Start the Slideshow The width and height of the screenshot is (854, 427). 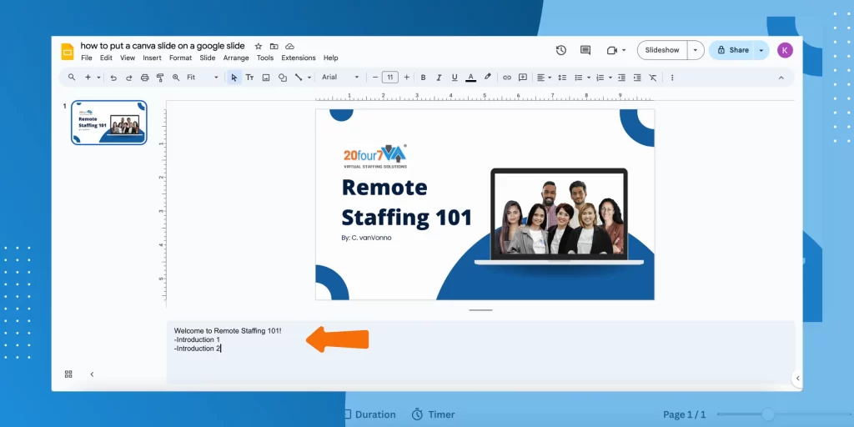coord(661,50)
